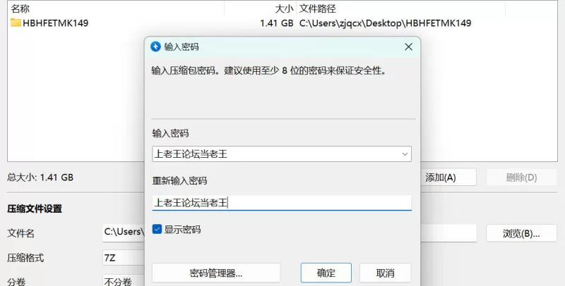The height and width of the screenshot is (286, 565).
Task: Close the 输入密码 dialog with X
Action: coord(408,46)
